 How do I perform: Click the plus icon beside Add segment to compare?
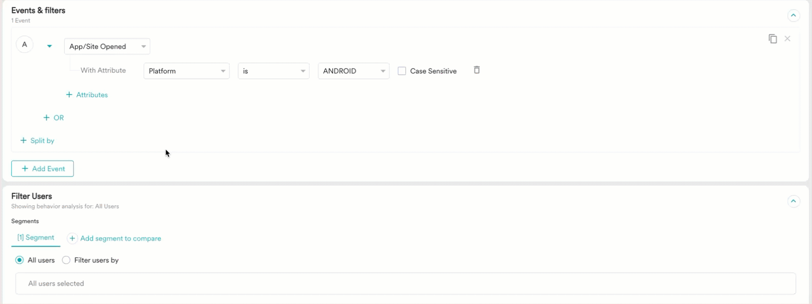pyautogui.click(x=73, y=238)
